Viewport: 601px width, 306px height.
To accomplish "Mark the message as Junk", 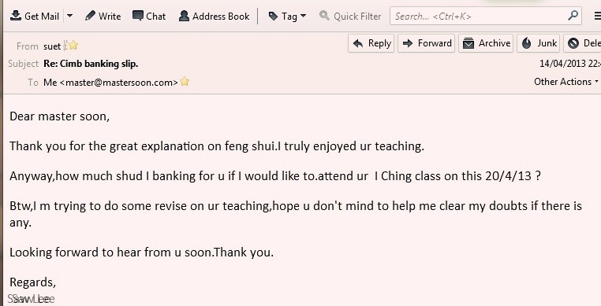I will [x=538, y=43].
